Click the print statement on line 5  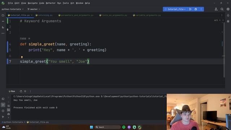[x=67, y=50]
